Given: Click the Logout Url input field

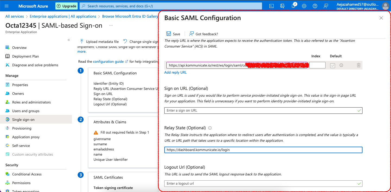Looking at the screenshot, I should [x=263, y=184].
